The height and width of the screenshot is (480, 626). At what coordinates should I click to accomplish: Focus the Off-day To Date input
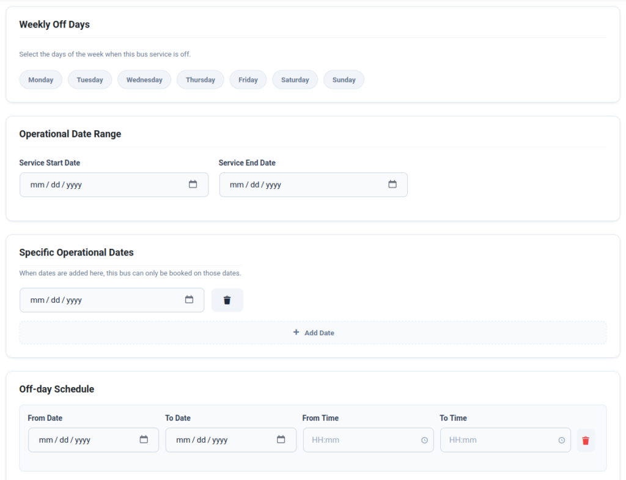tap(230, 440)
